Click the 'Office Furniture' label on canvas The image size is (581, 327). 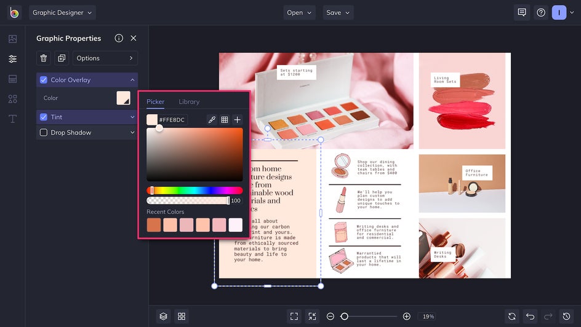(x=476, y=173)
